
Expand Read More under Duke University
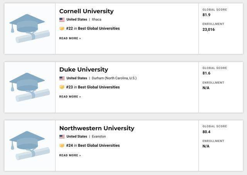[70, 97]
